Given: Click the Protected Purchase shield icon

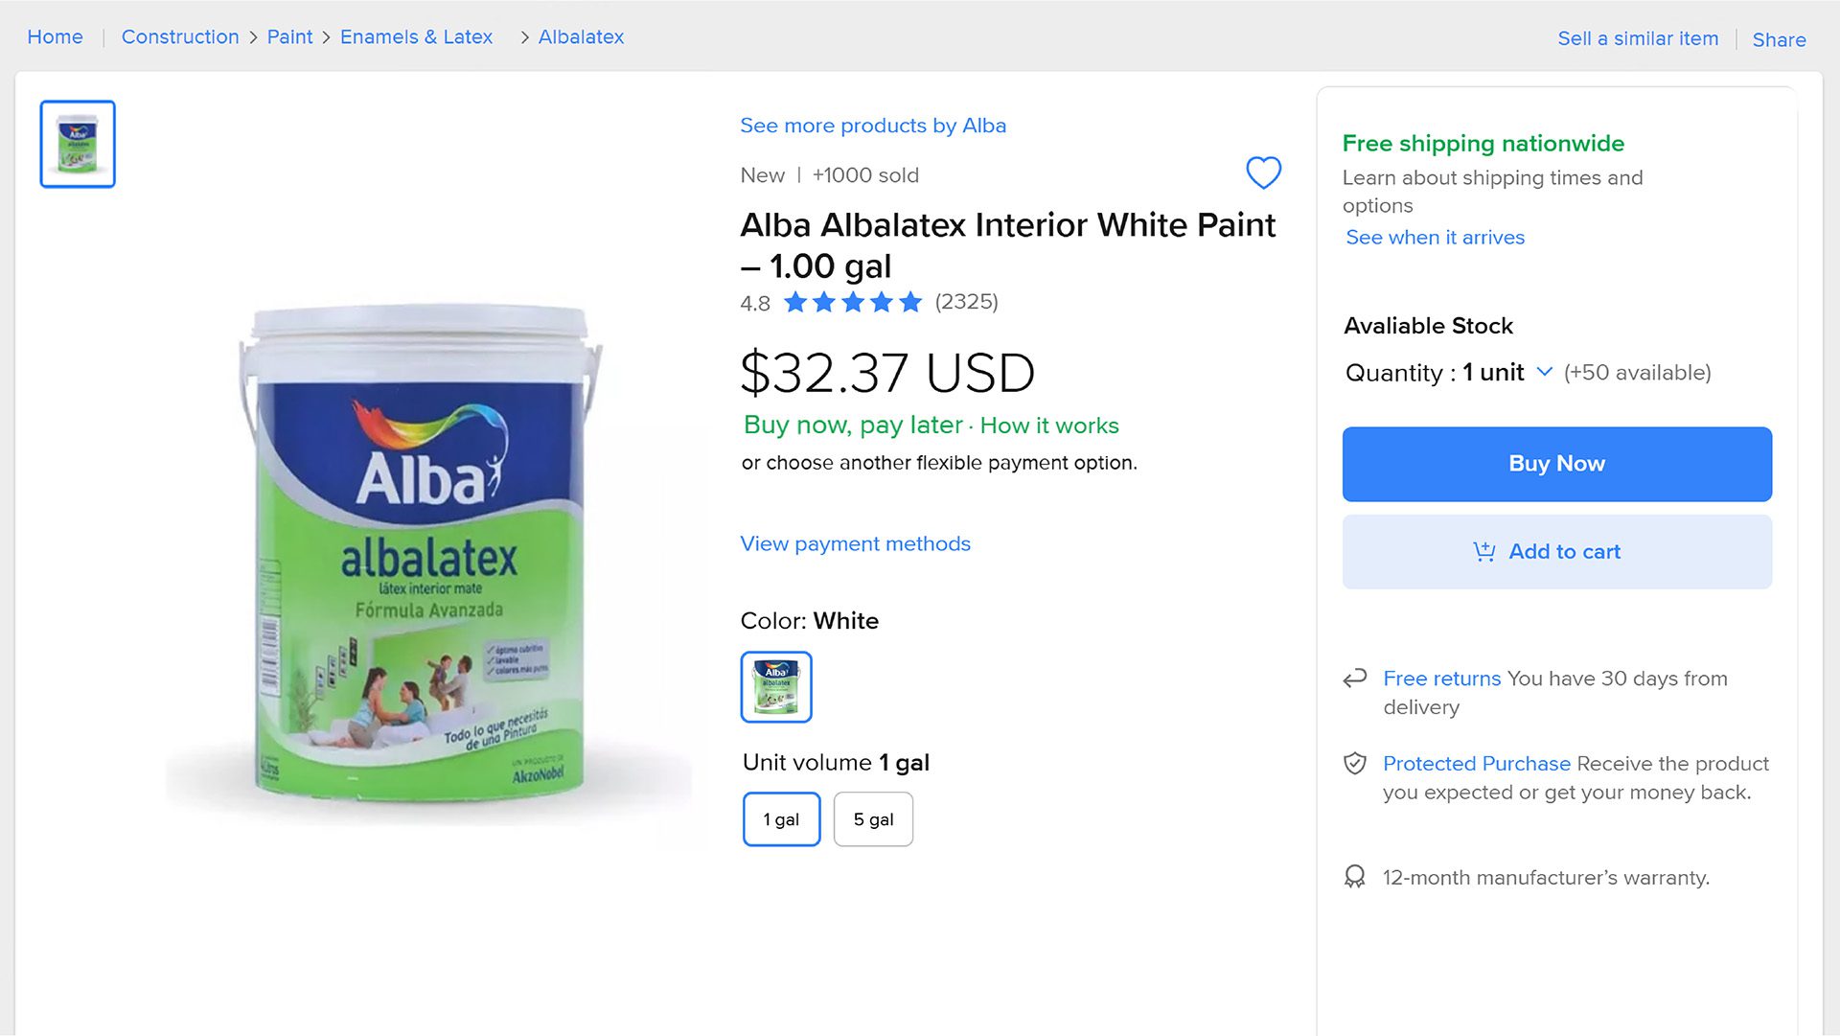Looking at the screenshot, I should (x=1354, y=764).
